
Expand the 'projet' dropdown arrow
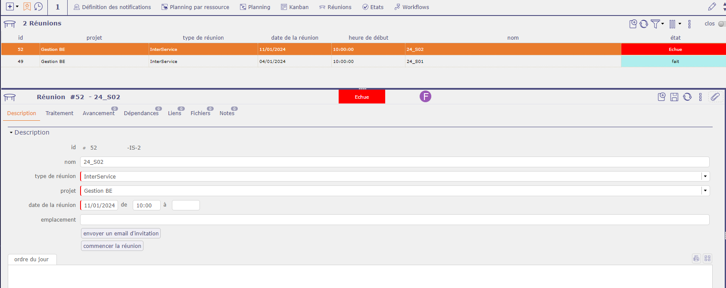705,191
